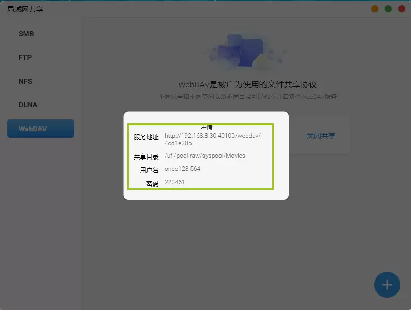The width and height of the screenshot is (411, 310).
Task: Click the 关闭共享 link
Action: click(x=321, y=136)
